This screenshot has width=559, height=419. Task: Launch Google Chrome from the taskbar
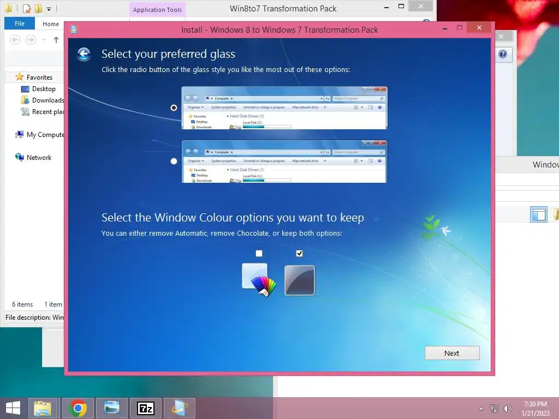tap(78, 408)
